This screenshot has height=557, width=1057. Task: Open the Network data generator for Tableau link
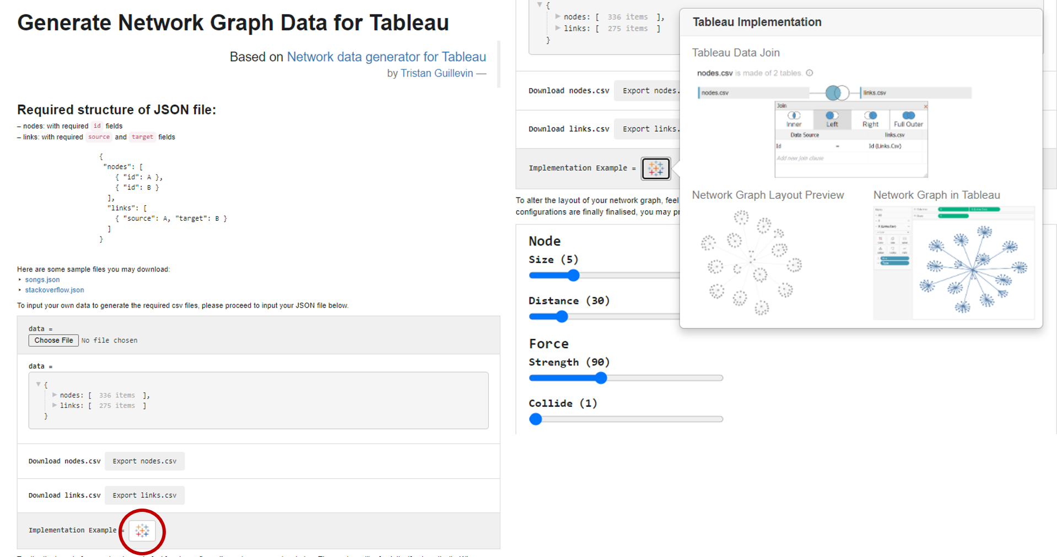click(x=386, y=57)
